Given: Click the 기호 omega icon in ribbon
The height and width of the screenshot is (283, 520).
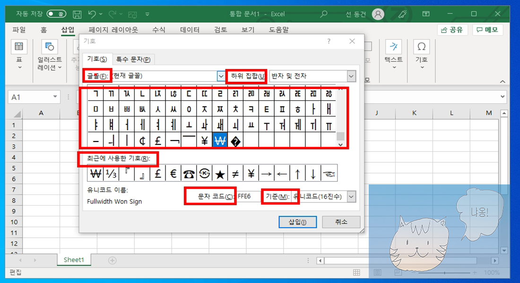Looking at the screenshot, I should point(422,47).
